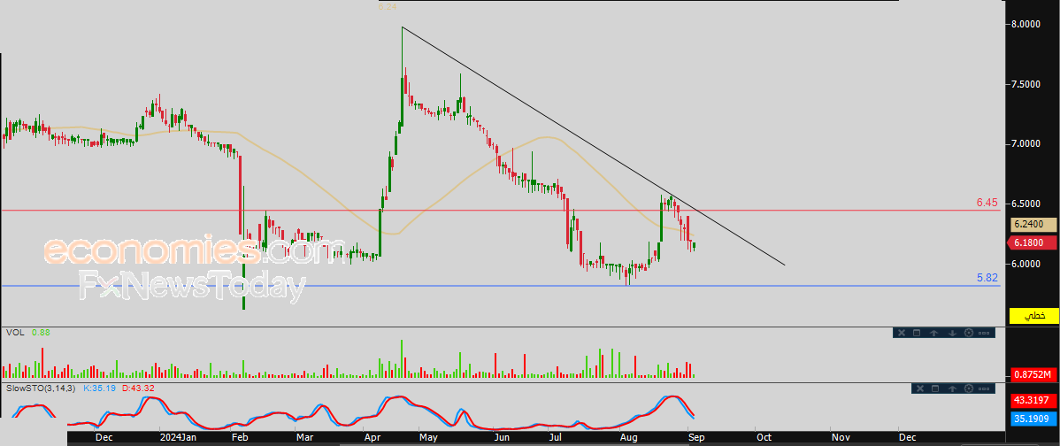Click the Aug label on the timeline
1060x446 pixels.
pos(629,438)
